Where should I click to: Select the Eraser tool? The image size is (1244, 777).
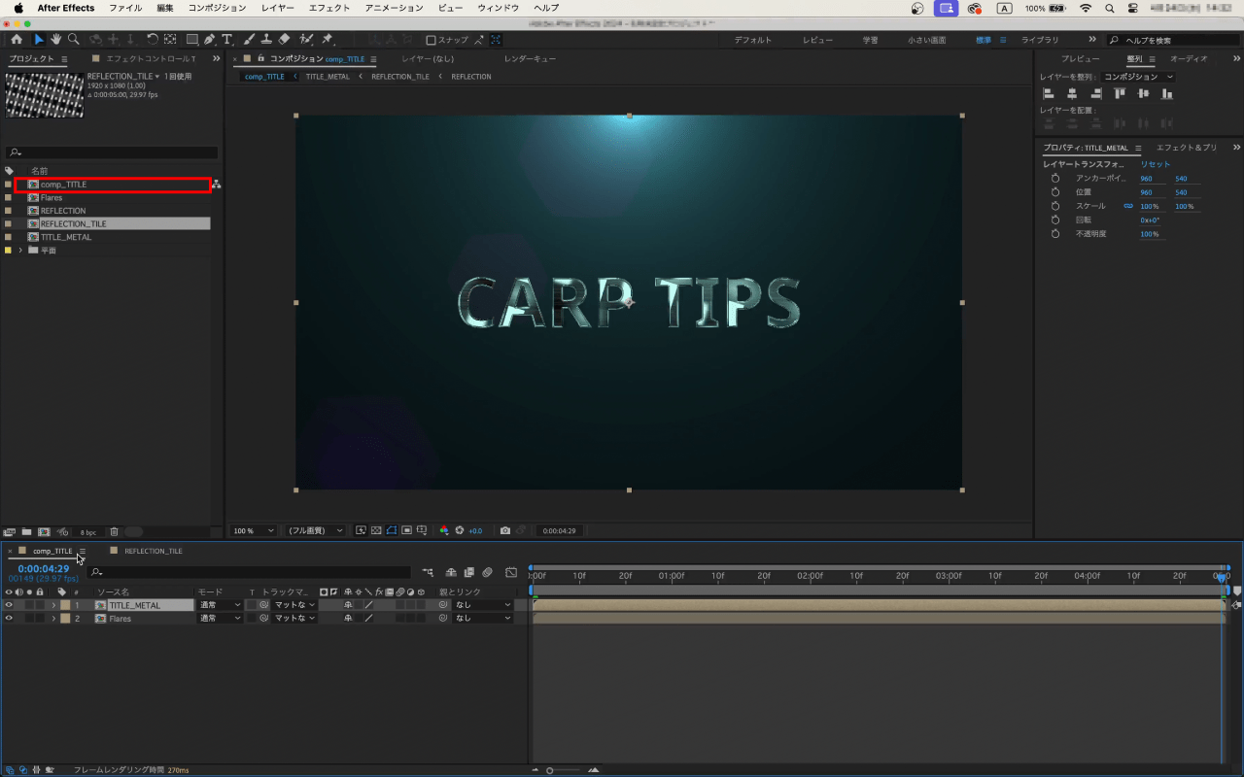point(284,40)
